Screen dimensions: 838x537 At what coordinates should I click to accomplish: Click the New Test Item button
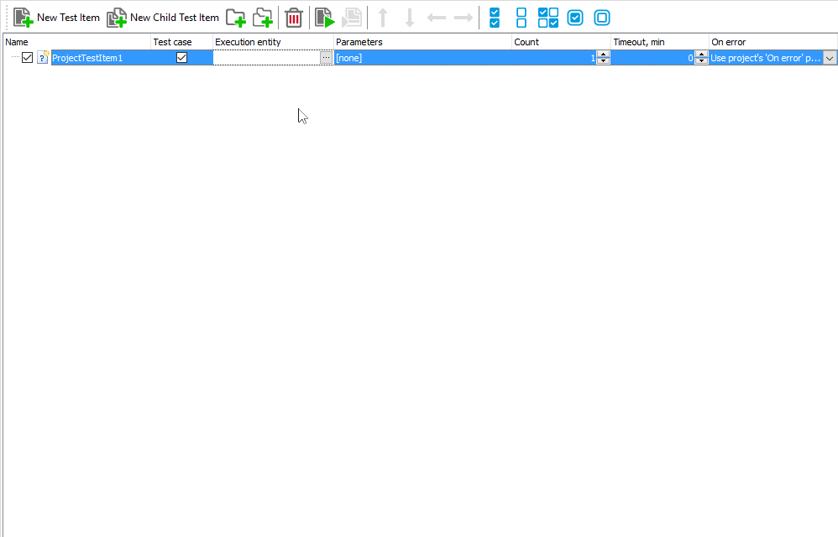tap(57, 18)
